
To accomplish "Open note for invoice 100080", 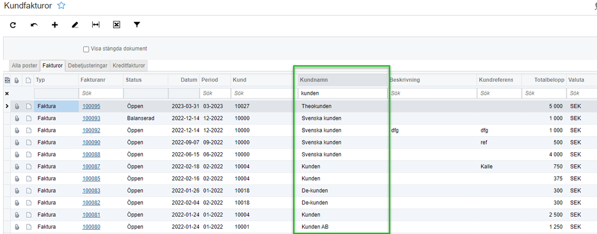I will click(28, 227).
